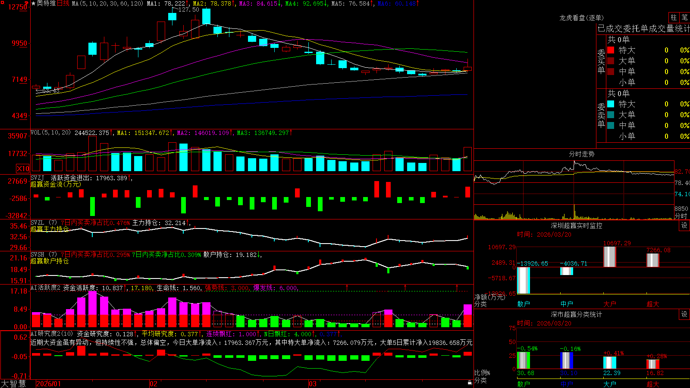Click the 大智慧 logo label
The width and height of the screenshot is (690, 388).
point(14,384)
